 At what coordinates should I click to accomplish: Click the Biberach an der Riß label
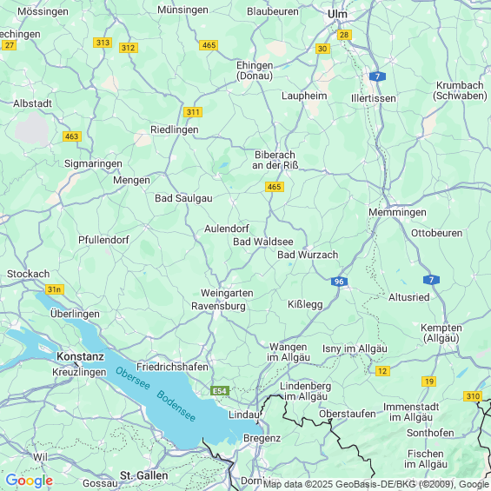[275, 160]
